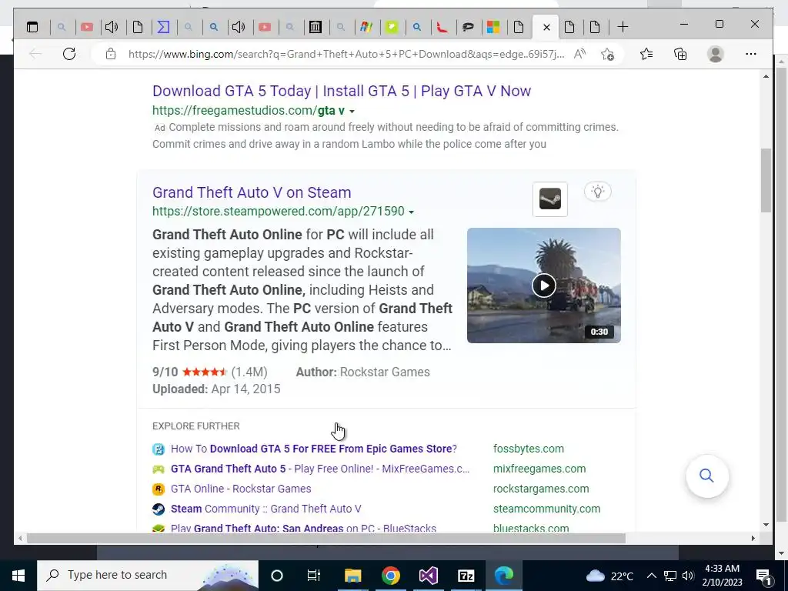Click the mixfreegames.com domain text
Viewport: 788px width, 591px height.
(x=539, y=469)
